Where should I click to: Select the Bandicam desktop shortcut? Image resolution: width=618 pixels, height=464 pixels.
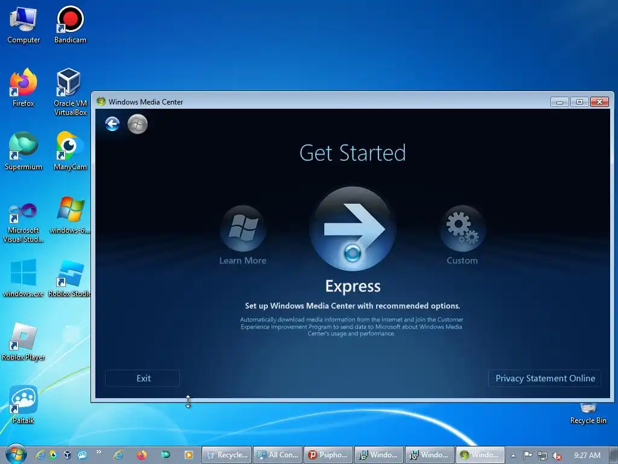coord(70,25)
